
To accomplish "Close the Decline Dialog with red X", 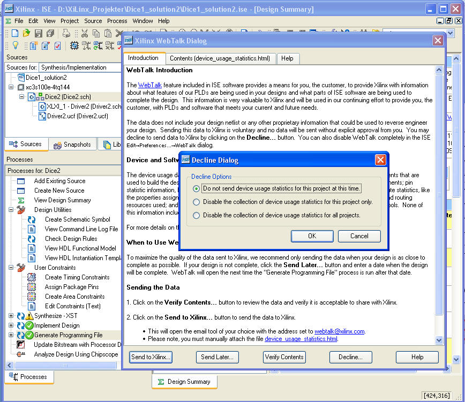I will (380, 160).
